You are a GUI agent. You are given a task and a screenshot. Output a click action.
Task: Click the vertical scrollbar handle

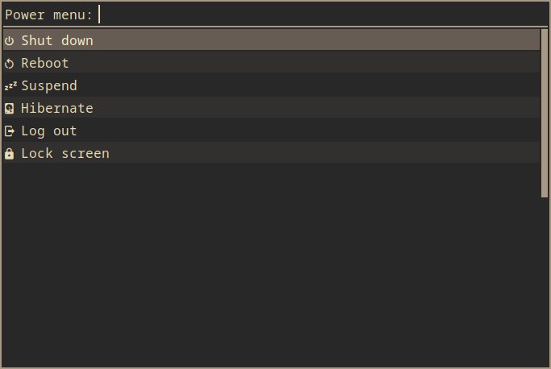coord(545,114)
